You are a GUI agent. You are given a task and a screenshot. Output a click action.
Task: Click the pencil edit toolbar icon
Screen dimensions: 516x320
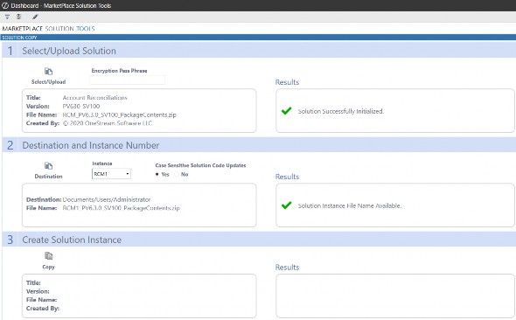click(35, 17)
